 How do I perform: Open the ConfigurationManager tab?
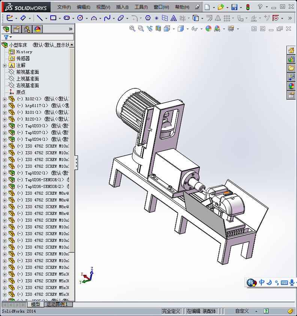coord(27,30)
